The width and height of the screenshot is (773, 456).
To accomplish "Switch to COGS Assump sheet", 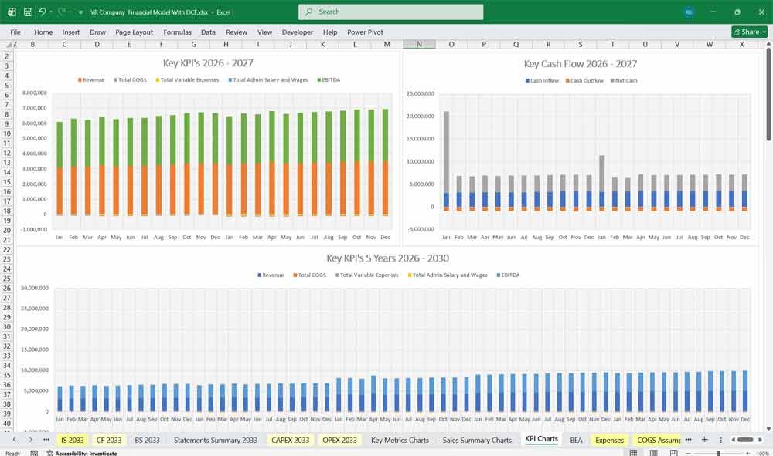I will click(x=658, y=440).
